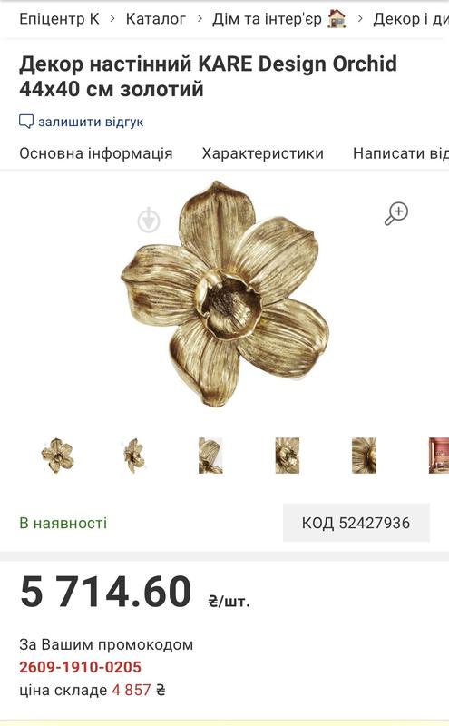Viewport: 449px width, 726px height.
Task: Select the pink interior photo thumbnail
Action: (439, 456)
